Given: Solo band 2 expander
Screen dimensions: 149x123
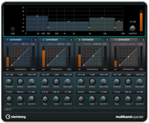Looking at the screenshot, I should [x=71, y=40].
